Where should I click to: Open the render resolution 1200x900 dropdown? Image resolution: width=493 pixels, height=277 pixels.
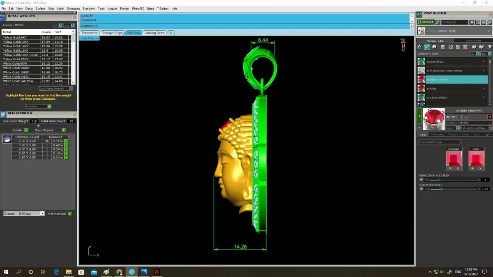point(455,22)
